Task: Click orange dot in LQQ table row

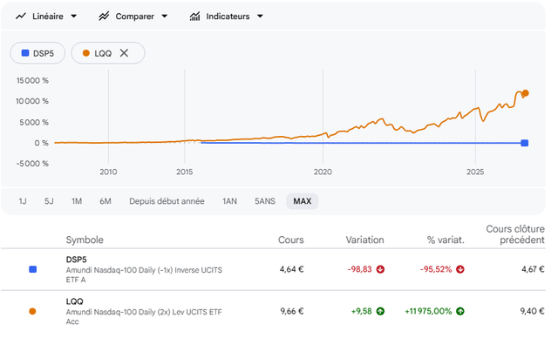Action: 32,311
